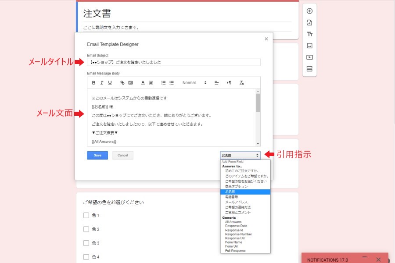Viewport: 395px width, 263px height.
Task: Add video using the sidebar icon
Action: 309,57
